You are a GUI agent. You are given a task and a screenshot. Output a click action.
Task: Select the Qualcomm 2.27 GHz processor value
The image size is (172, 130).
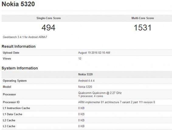click(x=100, y=93)
